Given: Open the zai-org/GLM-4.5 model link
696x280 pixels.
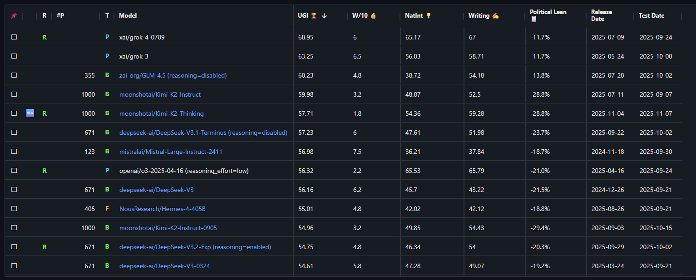Looking at the screenshot, I should coord(173,76).
